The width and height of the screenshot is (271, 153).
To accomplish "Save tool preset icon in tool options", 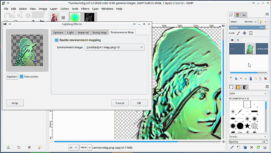I will 8,147.
